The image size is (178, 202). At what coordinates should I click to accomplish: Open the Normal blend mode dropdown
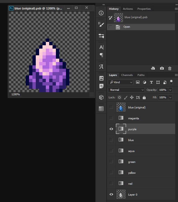pos(126,90)
